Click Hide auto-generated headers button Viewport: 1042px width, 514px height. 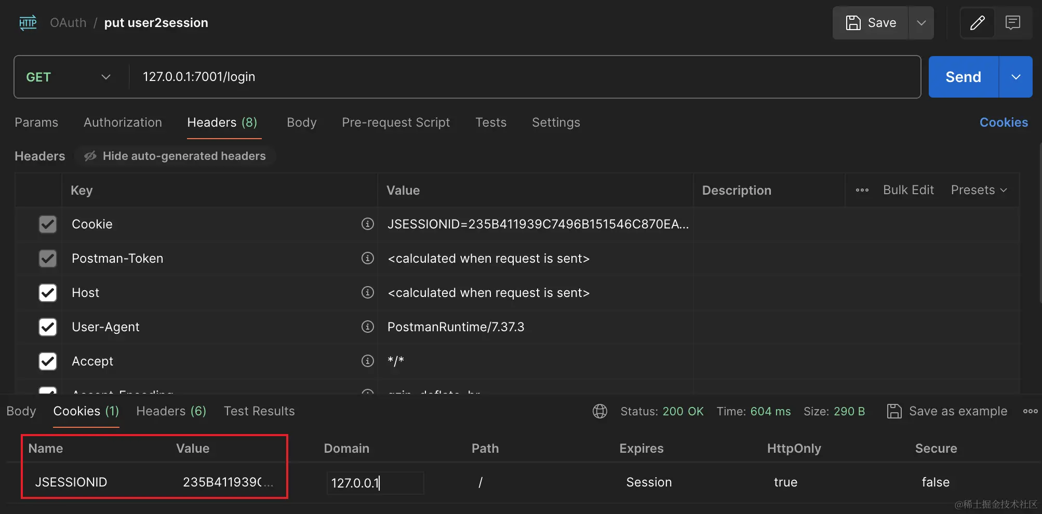175,156
